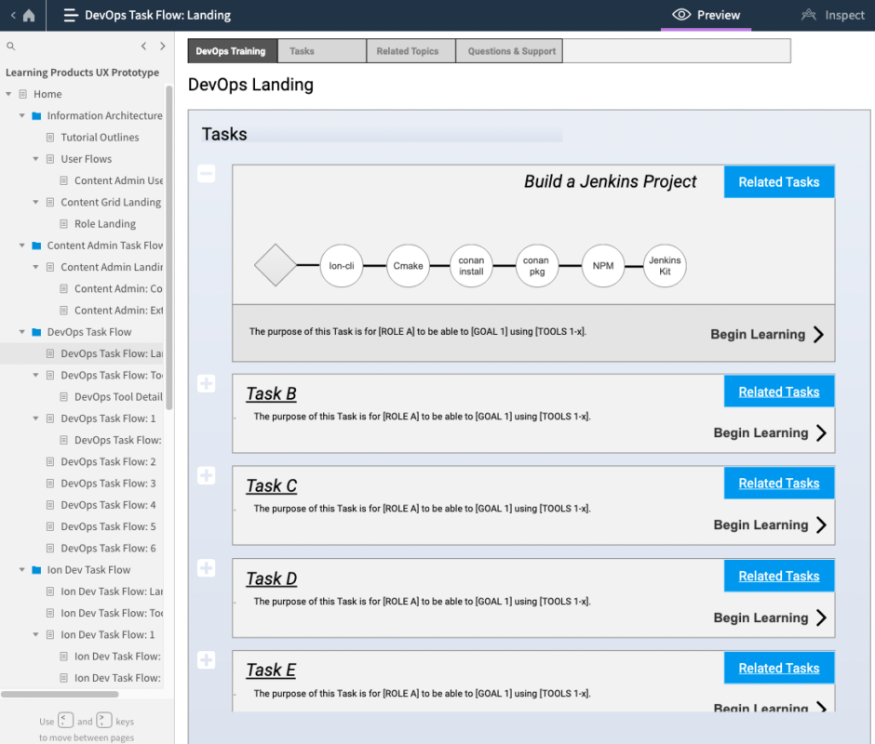Image resolution: width=875 pixels, height=744 pixels.
Task: Expand Task E with plus icon
Action: tap(207, 659)
